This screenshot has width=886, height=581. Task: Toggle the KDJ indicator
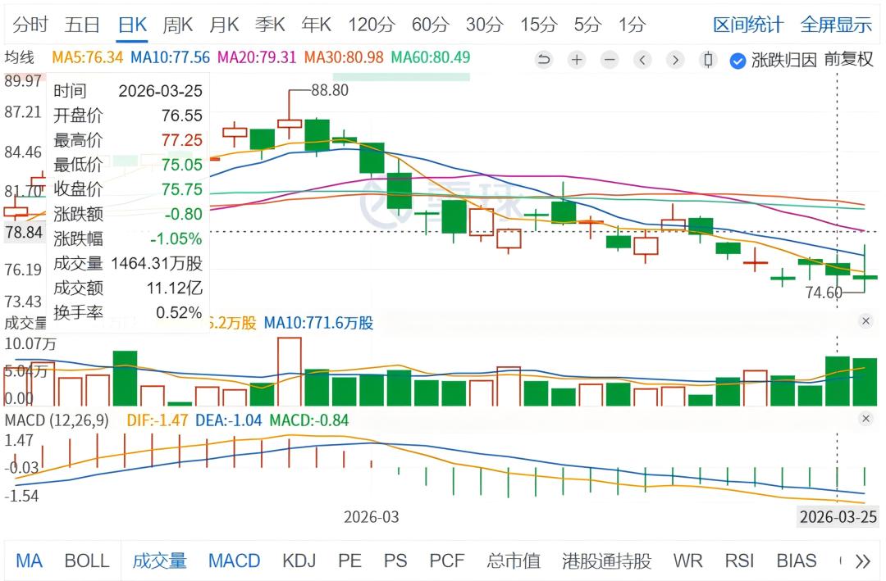(299, 561)
